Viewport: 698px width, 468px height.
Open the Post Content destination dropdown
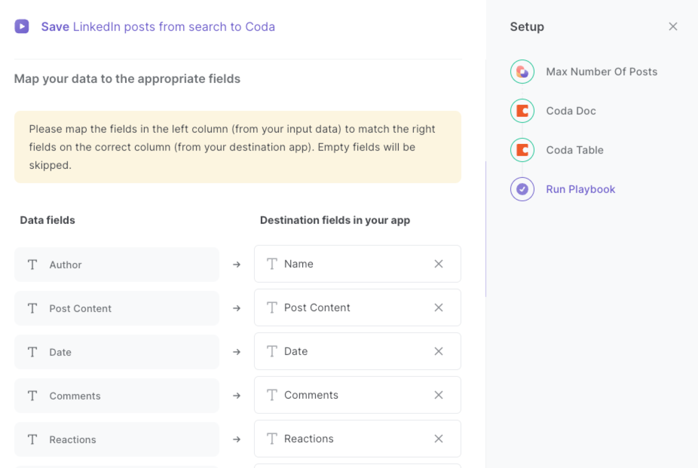pos(357,307)
